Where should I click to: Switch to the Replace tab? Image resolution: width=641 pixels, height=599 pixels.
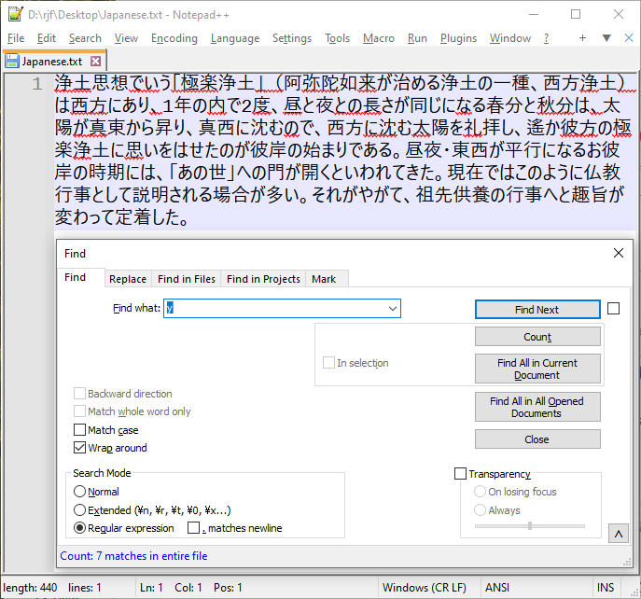coord(127,279)
